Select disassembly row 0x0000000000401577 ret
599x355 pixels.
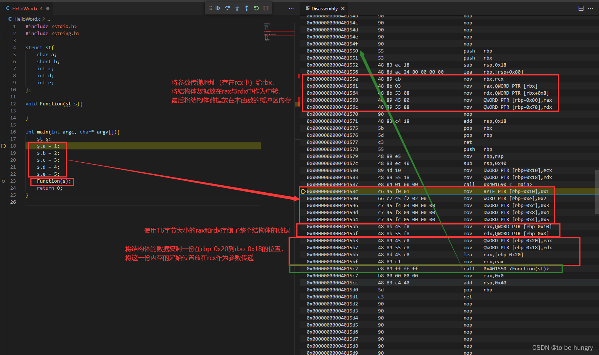(449, 142)
